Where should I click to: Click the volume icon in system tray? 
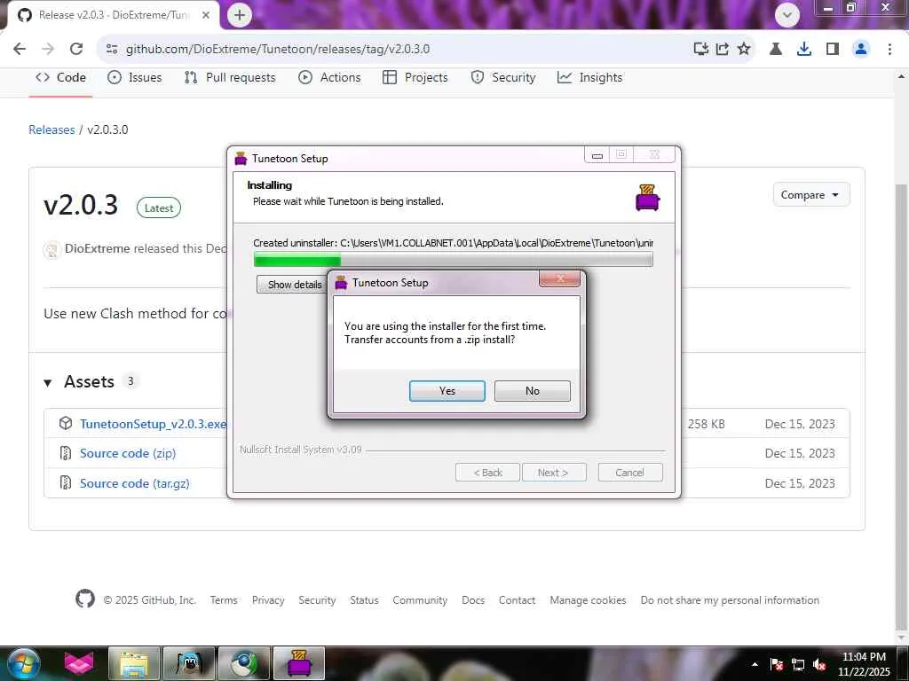pyautogui.click(x=819, y=665)
